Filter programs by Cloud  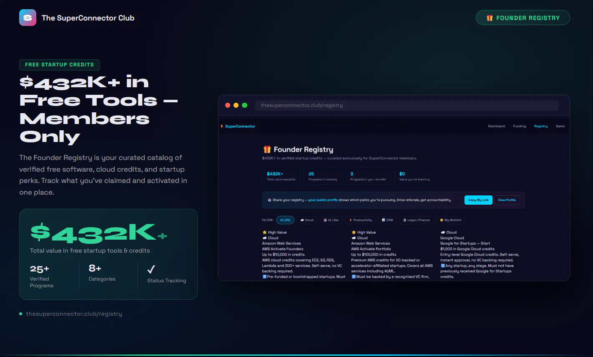(x=307, y=220)
